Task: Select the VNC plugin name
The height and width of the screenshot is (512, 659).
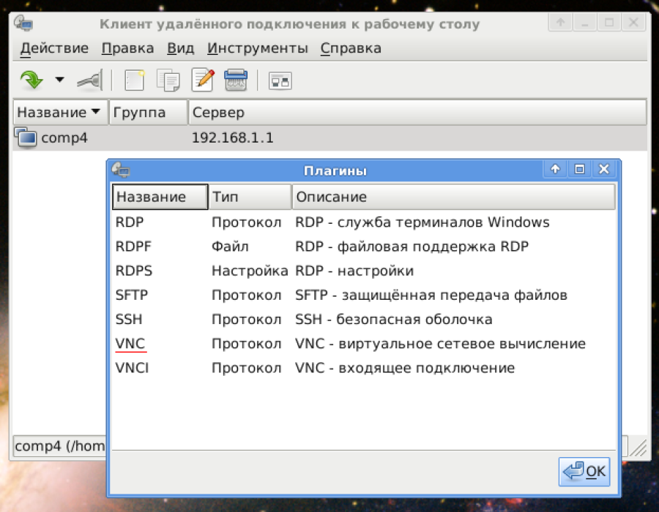Action: point(130,344)
